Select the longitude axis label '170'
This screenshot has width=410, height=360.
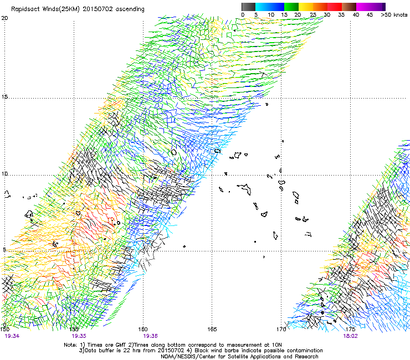pos(281,329)
